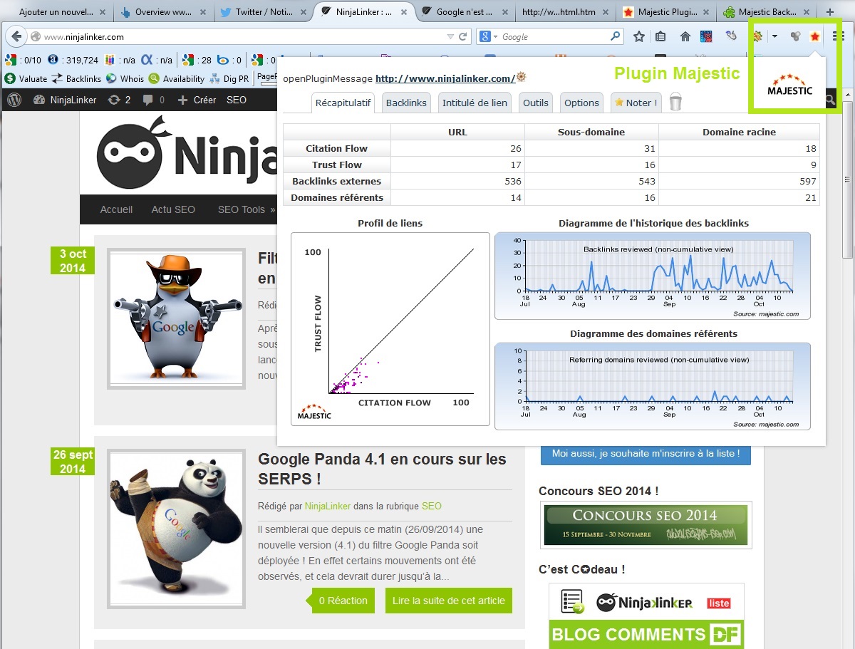Click Moi aussi, je souhaite m'inscrire button

click(646, 453)
